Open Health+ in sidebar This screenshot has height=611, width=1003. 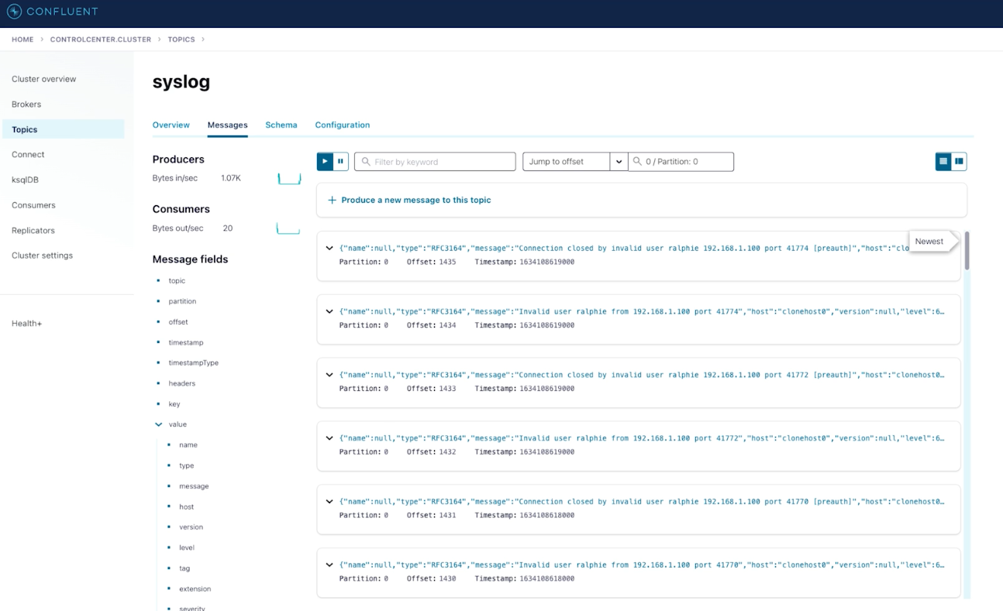[27, 323]
